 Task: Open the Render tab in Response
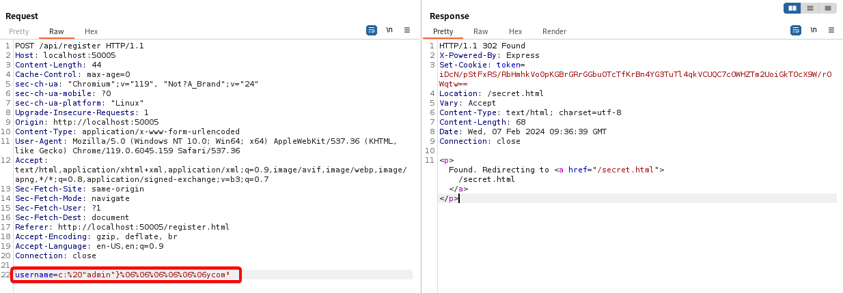pyautogui.click(x=554, y=31)
